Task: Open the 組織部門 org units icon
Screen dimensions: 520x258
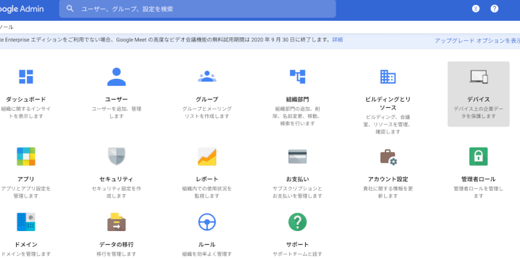Action: click(297, 76)
